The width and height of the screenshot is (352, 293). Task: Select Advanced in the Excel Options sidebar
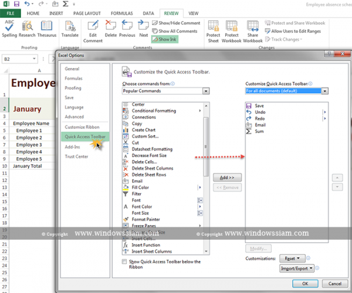(x=74, y=117)
